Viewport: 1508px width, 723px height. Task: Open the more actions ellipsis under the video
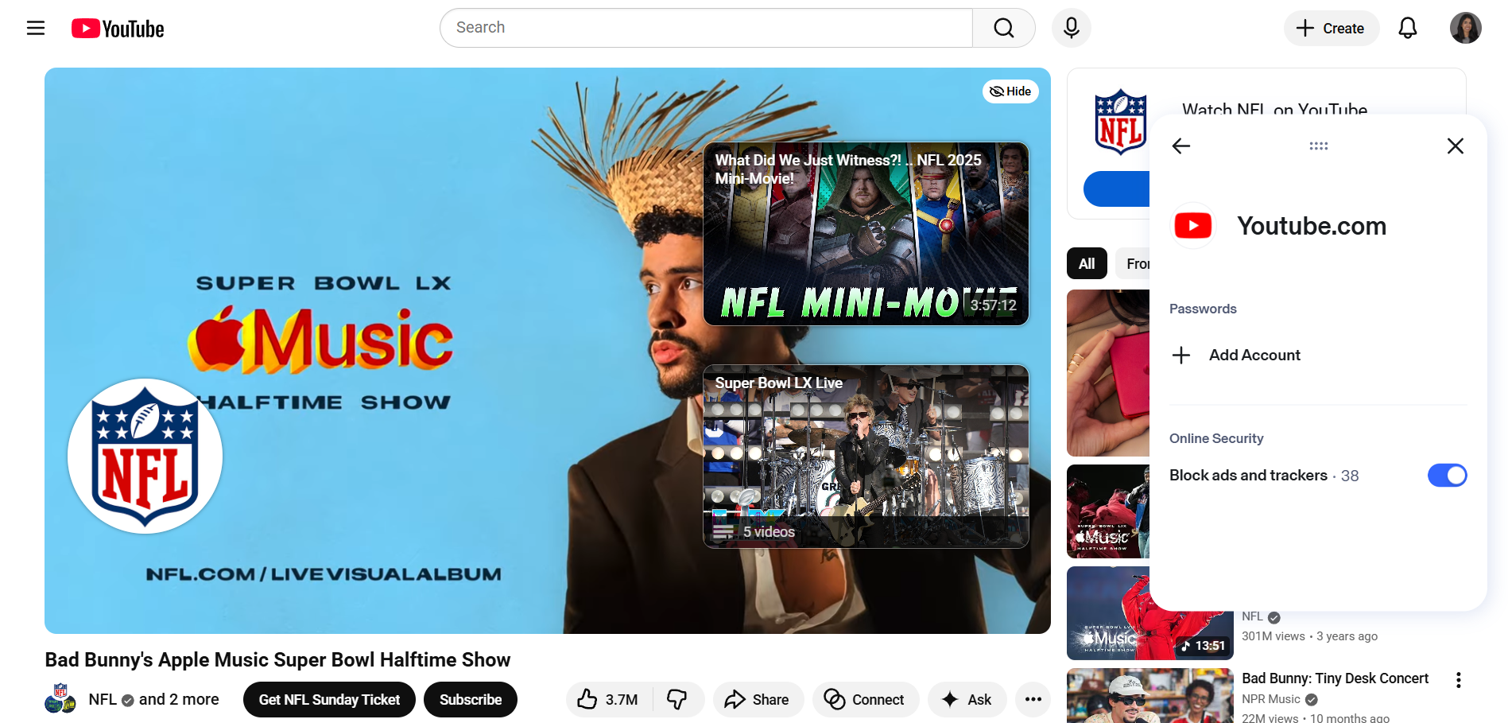(1033, 699)
